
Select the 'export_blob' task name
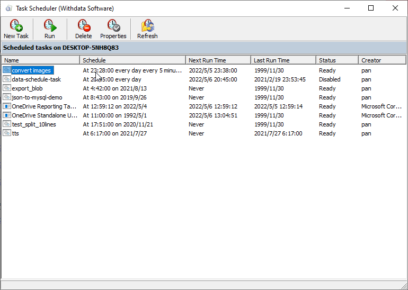click(28, 88)
